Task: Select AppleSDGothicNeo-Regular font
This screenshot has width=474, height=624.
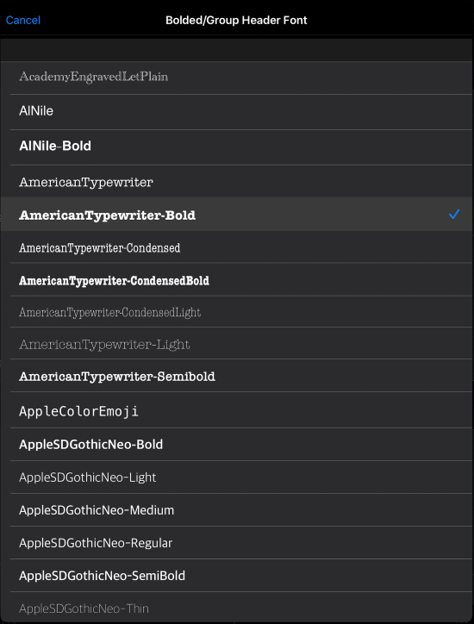Action: pyautogui.click(x=237, y=543)
